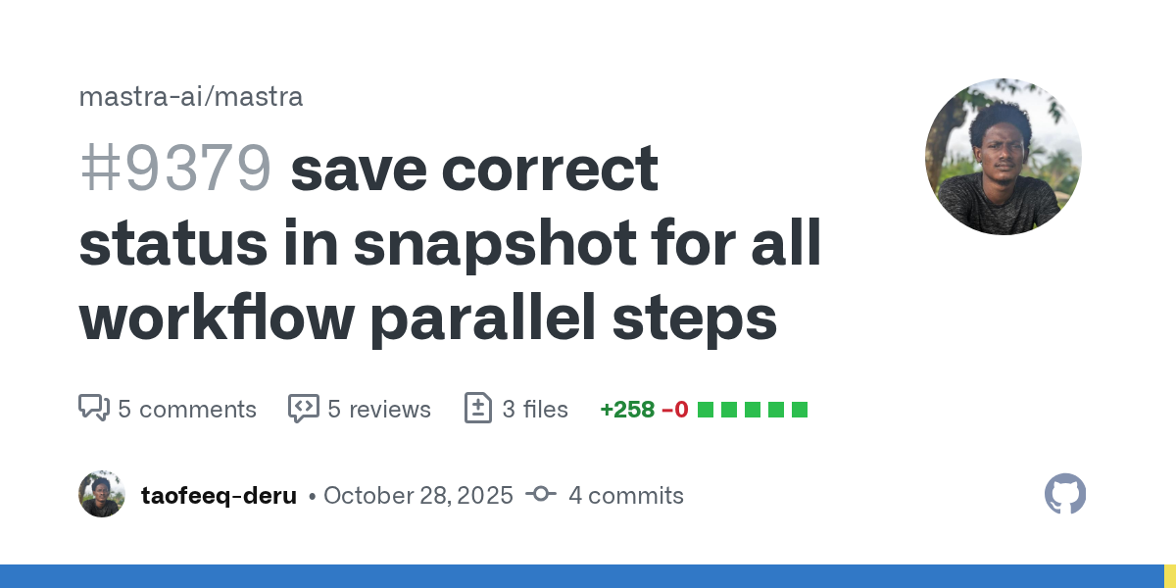The image size is (1176, 588).
Task: Click the red −0 deletions count
Action: click(674, 409)
